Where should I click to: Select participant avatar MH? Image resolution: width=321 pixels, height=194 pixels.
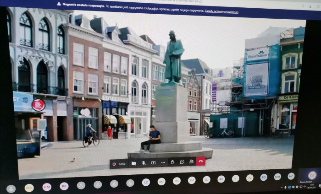(29, 188)
